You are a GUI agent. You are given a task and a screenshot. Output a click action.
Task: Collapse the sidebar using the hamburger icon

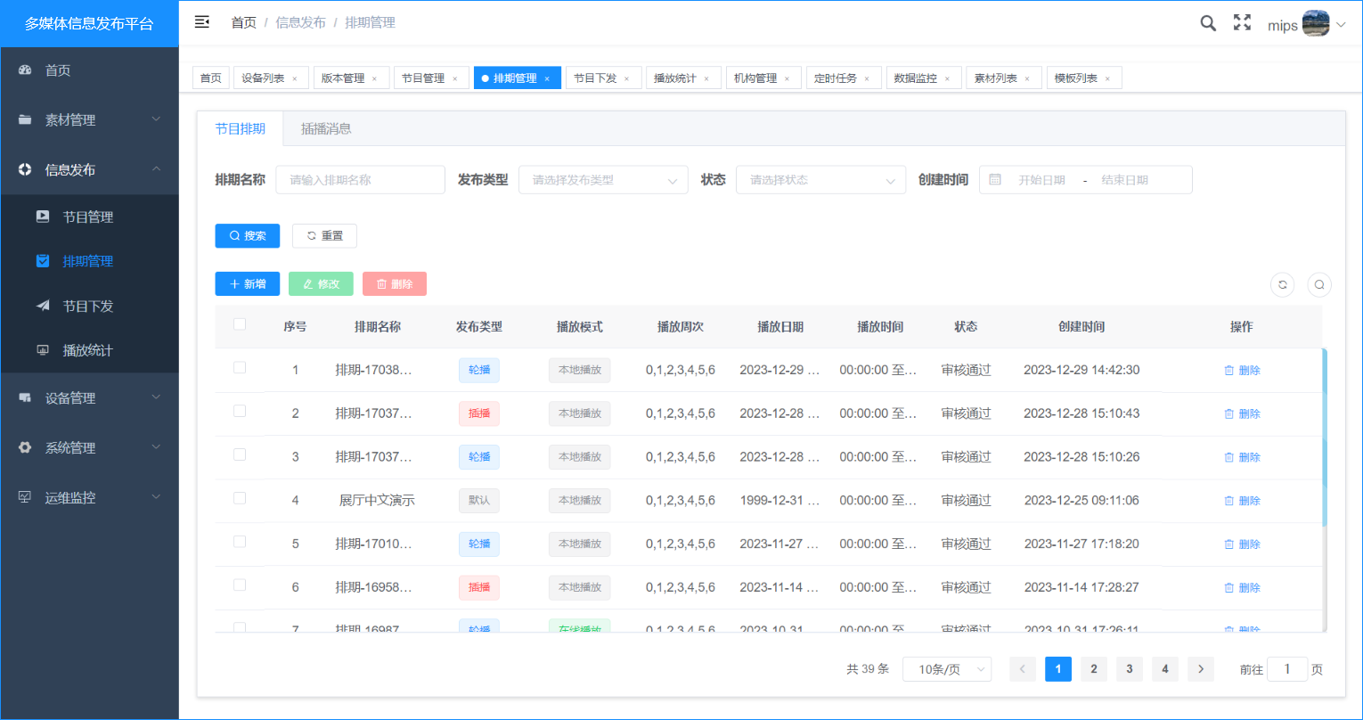pyautogui.click(x=202, y=21)
